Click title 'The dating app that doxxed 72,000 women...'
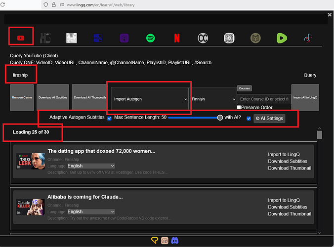Screen dimensions: 334x247 (101, 151)
